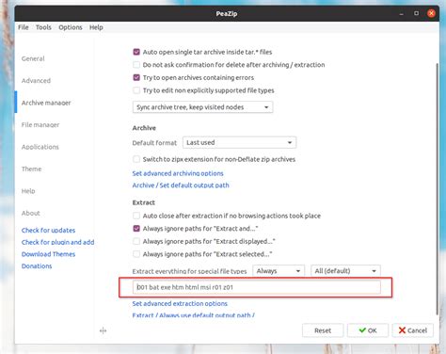Enable Do not ask confirmation for delete
This screenshot has width=446, height=354.
[136, 65]
